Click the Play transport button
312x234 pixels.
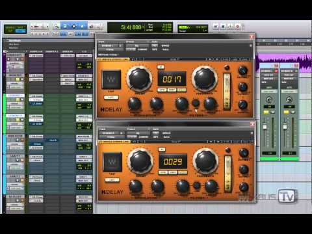click(230, 27)
